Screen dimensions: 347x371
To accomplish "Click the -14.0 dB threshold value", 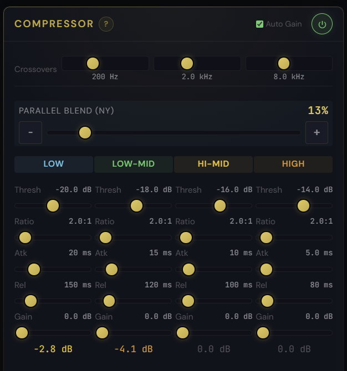I will [x=315, y=189].
